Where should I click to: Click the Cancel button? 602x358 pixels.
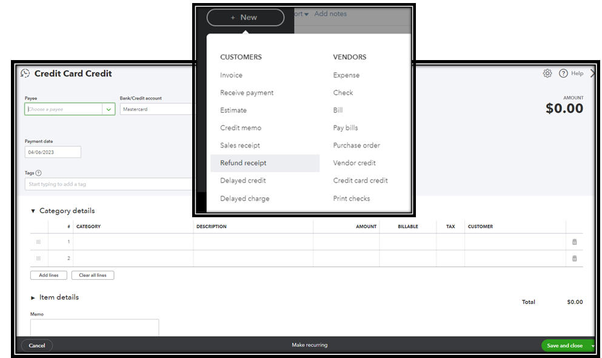pos(37,346)
